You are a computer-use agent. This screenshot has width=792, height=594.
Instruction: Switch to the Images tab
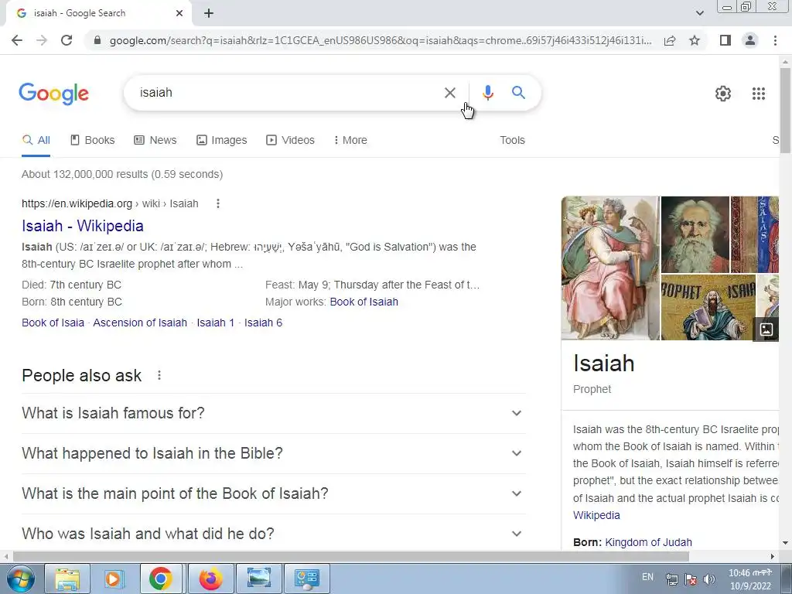221,141
